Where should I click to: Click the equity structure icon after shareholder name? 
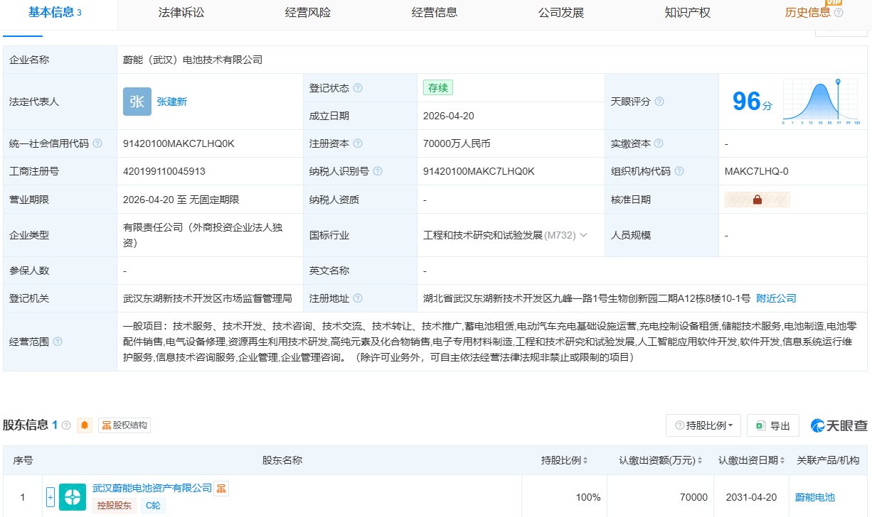[222, 489]
